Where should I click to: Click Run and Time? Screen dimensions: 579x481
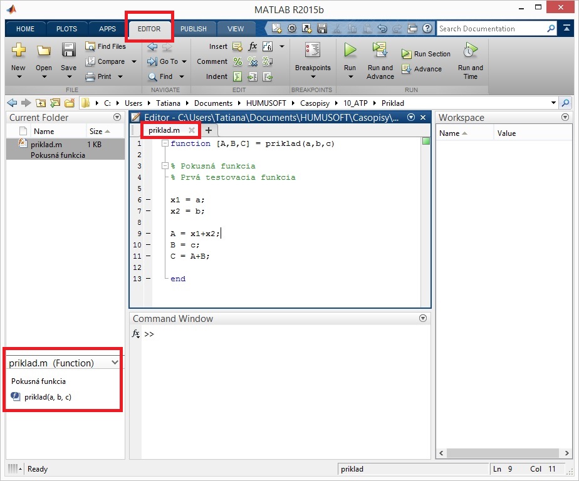click(470, 61)
